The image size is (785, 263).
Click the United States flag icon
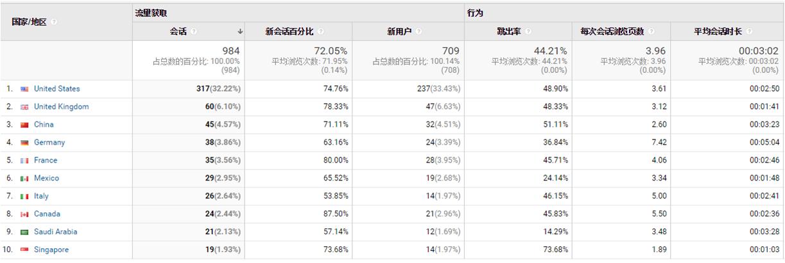pyautogui.click(x=24, y=89)
